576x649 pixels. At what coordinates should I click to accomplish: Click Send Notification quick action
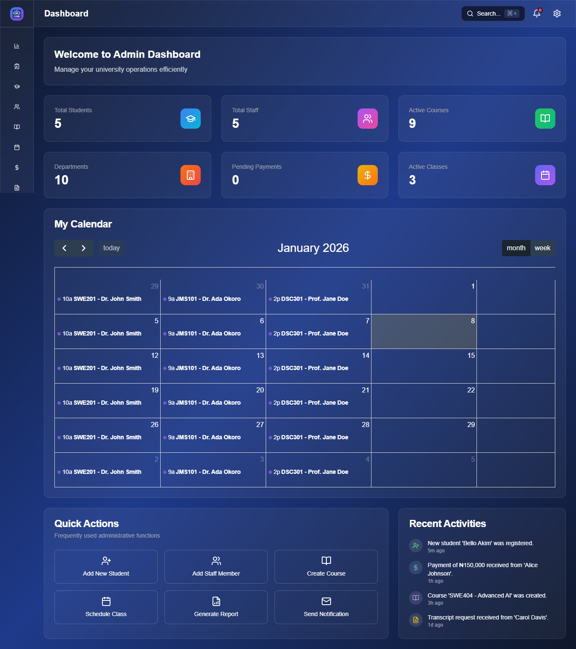[x=326, y=607]
